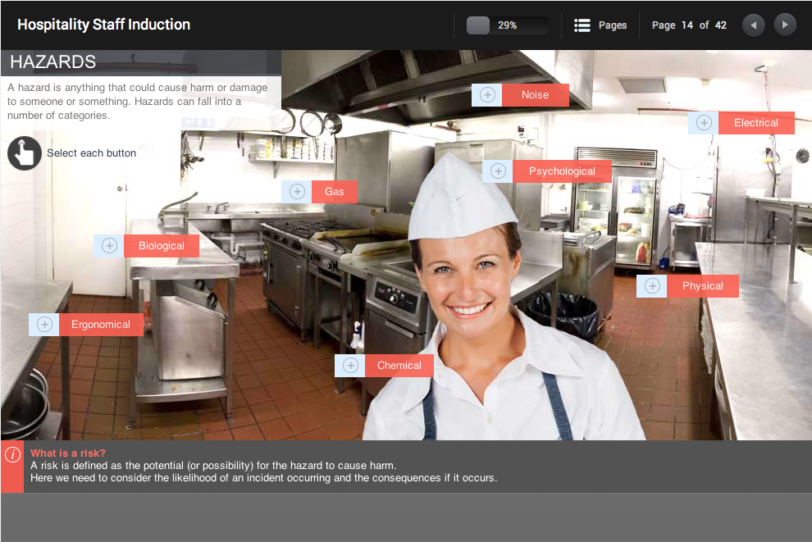Click the plus icon beside Physical
812x542 pixels.
click(652, 285)
